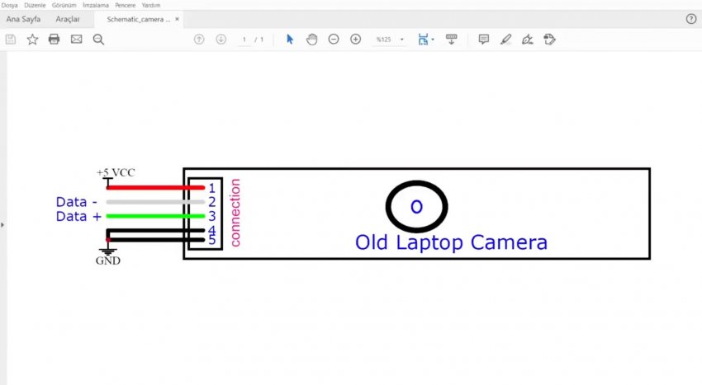Image resolution: width=702 pixels, height=385 pixels.
Task: Close the Schematic_camera document tab
Action: (177, 19)
